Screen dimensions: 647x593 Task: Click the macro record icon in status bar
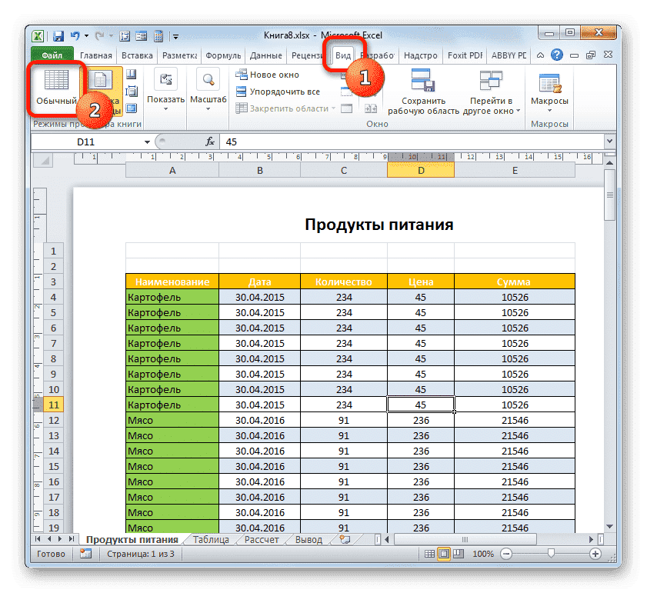(x=87, y=554)
